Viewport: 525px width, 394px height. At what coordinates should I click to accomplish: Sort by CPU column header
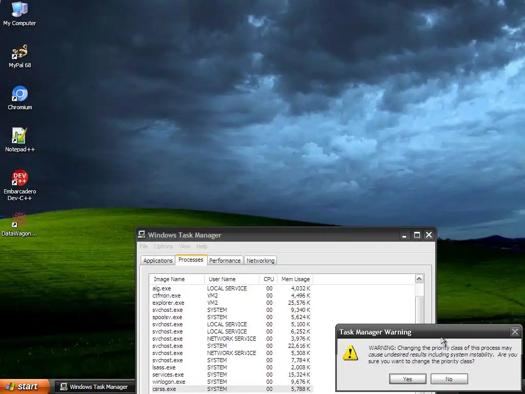(x=269, y=279)
